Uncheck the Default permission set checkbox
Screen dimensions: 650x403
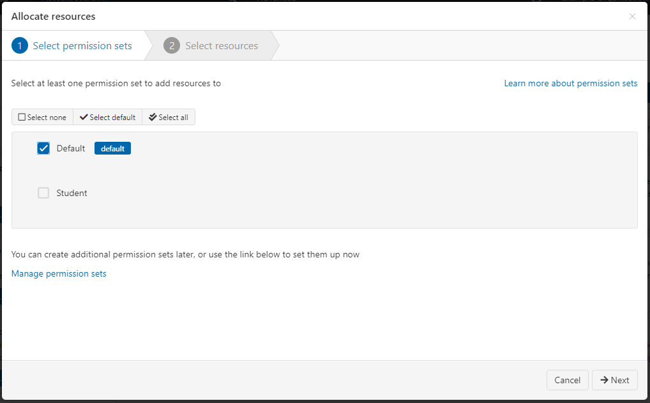pos(43,149)
